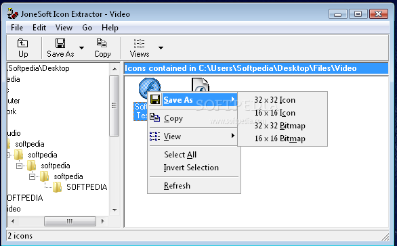Save as 16 x 16 Bitmap
This screenshot has width=397, height=246.
click(x=283, y=139)
